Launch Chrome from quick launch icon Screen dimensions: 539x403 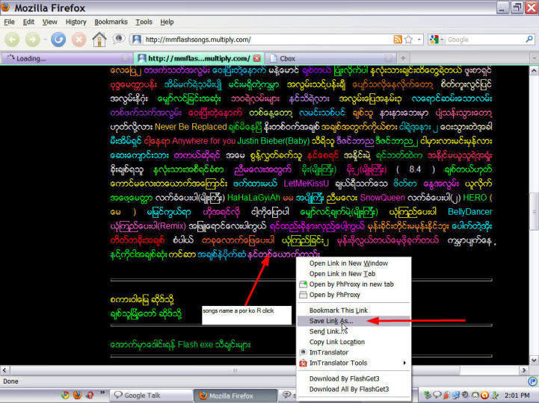tap(65, 395)
